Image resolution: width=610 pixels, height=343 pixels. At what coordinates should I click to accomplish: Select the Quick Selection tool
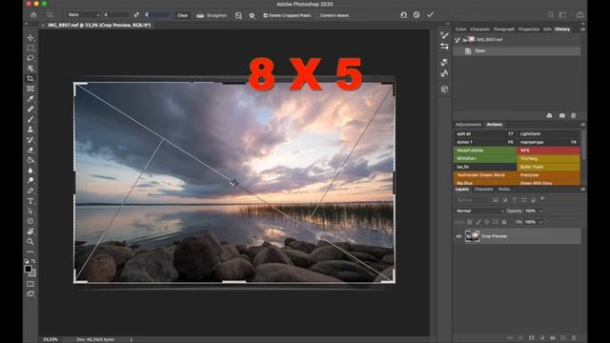coord(30,69)
